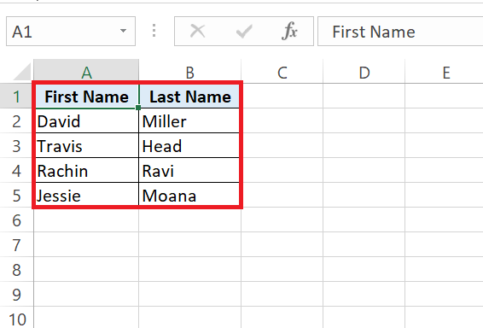This screenshot has height=328, width=483.
Task: Select column D header
Action: [364, 72]
